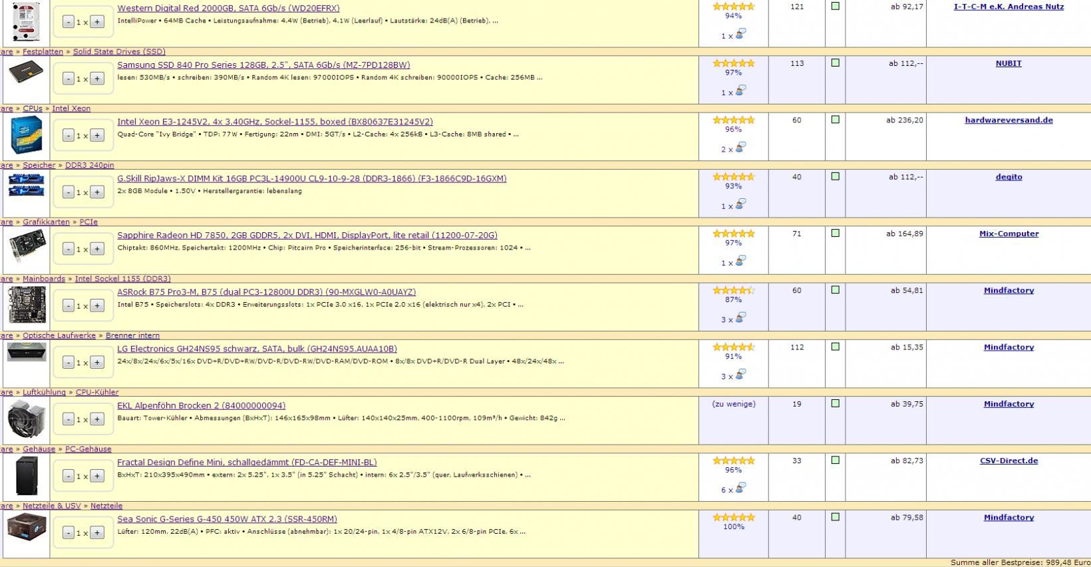Visit vendor NUBIT link

coord(1009,63)
